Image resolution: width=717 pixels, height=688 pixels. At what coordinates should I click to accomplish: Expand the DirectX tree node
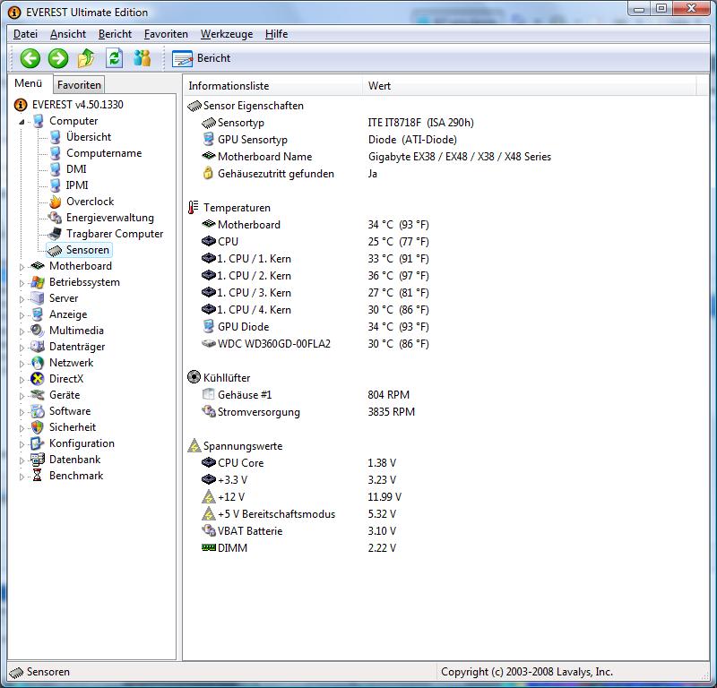[x=22, y=380]
